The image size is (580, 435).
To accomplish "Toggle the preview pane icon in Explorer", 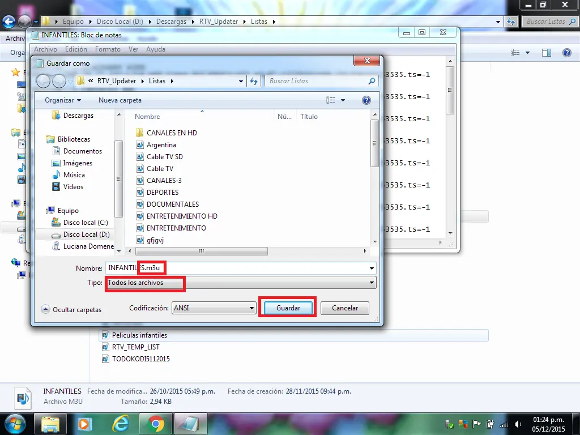I will pos(547,53).
